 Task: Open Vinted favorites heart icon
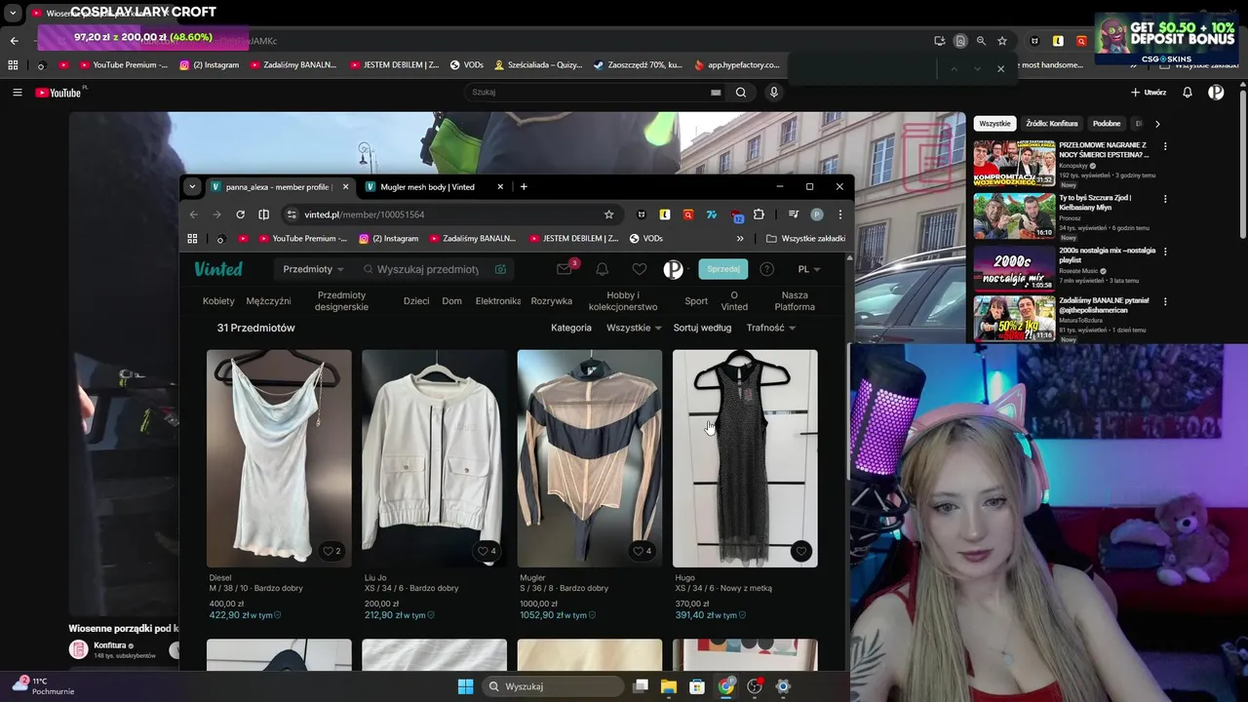pyautogui.click(x=640, y=269)
